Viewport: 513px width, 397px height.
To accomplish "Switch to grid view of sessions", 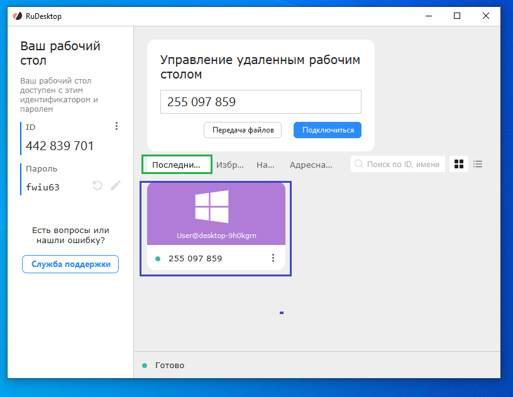I will click(459, 164).
